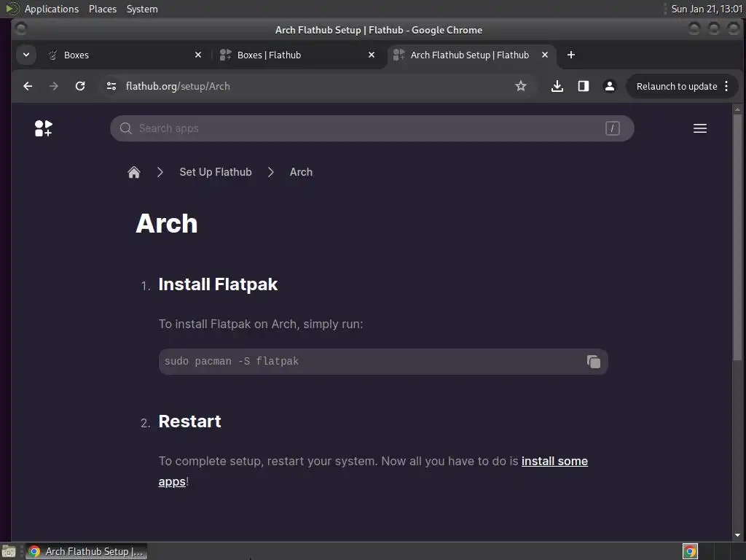Reload the current page
Screen dimensions: 746x560
pyautogui.click(x=80, y=86)
